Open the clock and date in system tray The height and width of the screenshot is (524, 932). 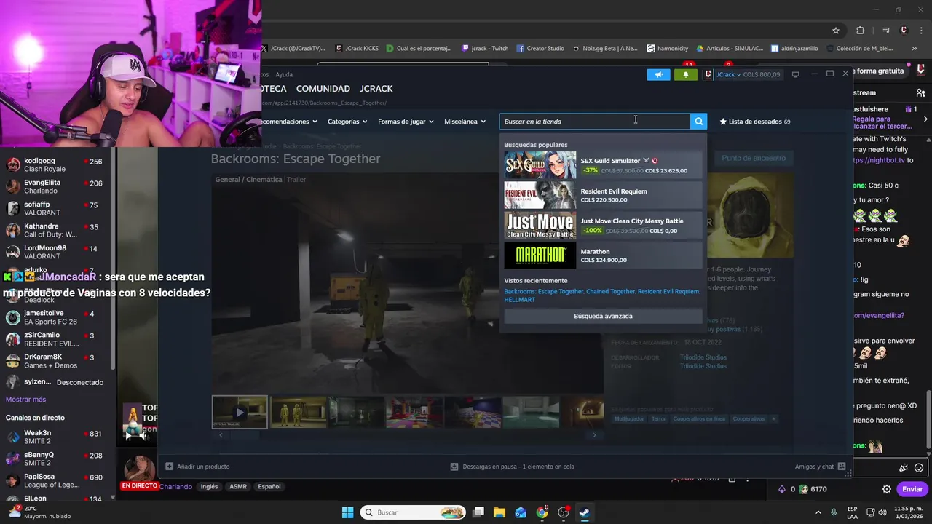[x=908, y=512]
